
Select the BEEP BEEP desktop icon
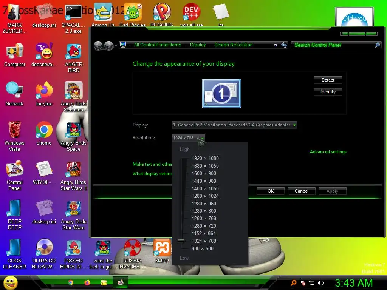[x=15, y=215]
